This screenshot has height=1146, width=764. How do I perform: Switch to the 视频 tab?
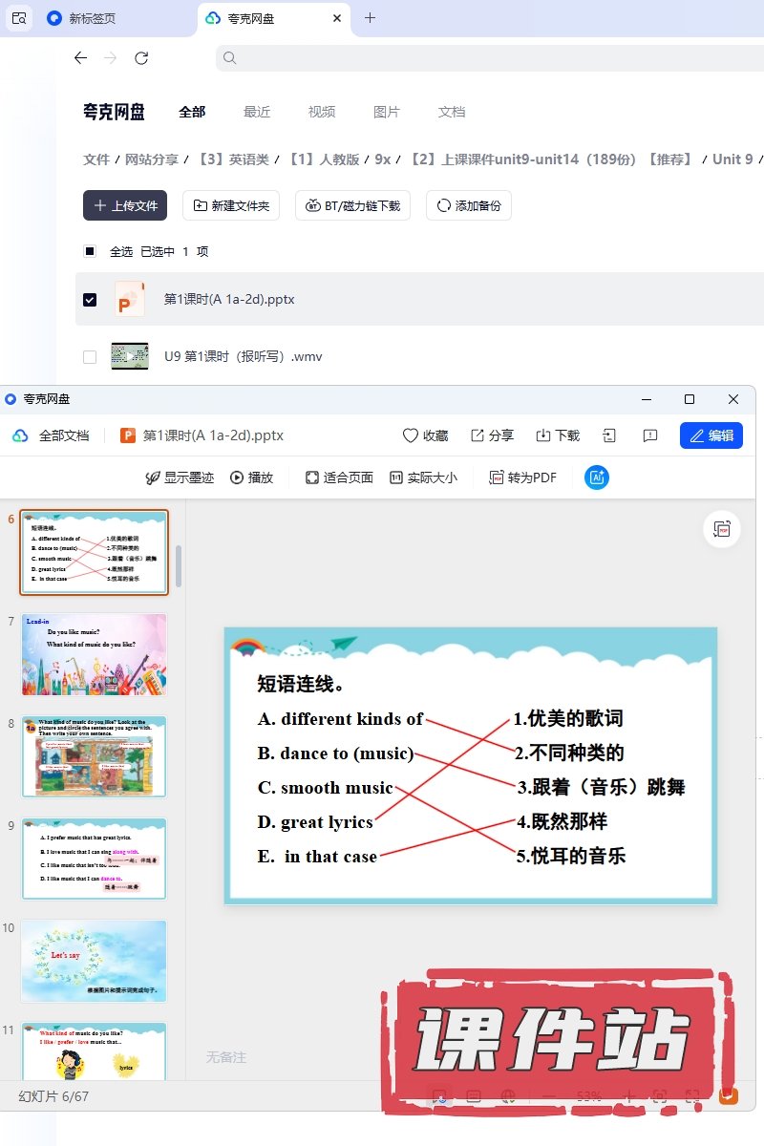coord(322,112)
